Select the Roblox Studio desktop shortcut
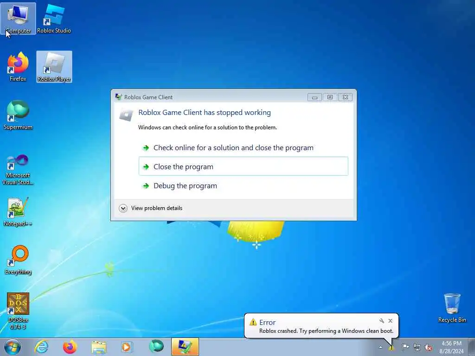475x356 pixels. click(x=54, y=19)
